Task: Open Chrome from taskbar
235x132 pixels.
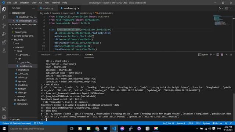Action: 97,129
